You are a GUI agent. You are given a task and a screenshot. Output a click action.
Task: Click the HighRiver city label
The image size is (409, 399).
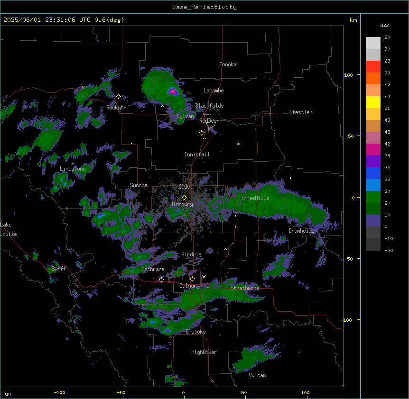[204, 352]
